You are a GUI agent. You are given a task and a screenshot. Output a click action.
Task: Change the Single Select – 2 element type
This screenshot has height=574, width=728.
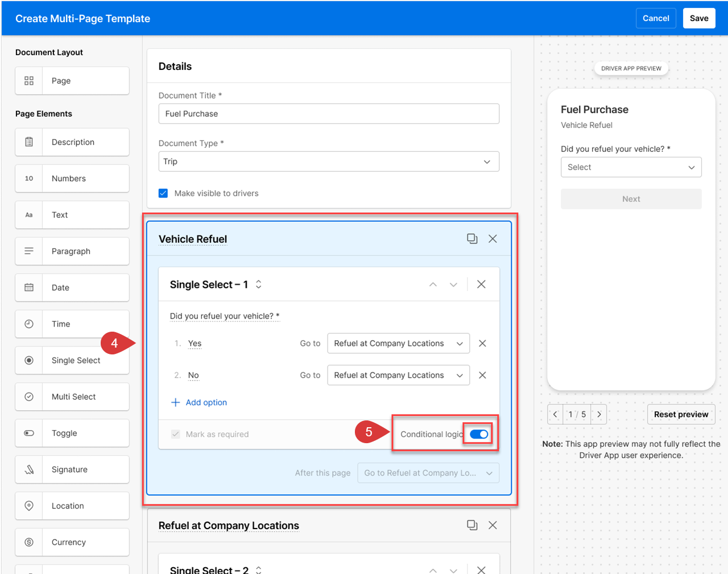pos(259,569)
